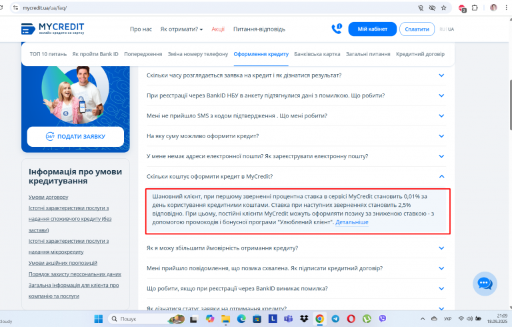Open Microsoft Edge from the taskbar
The height and width of the screenshot is (327, 512).
241,318
